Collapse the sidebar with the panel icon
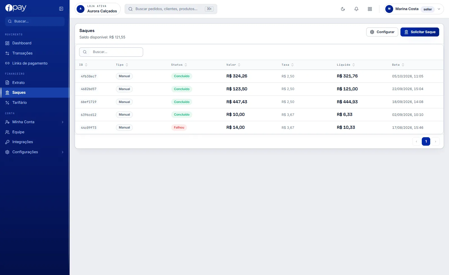This screenshot has height=275, width=449. pos(61,9)
